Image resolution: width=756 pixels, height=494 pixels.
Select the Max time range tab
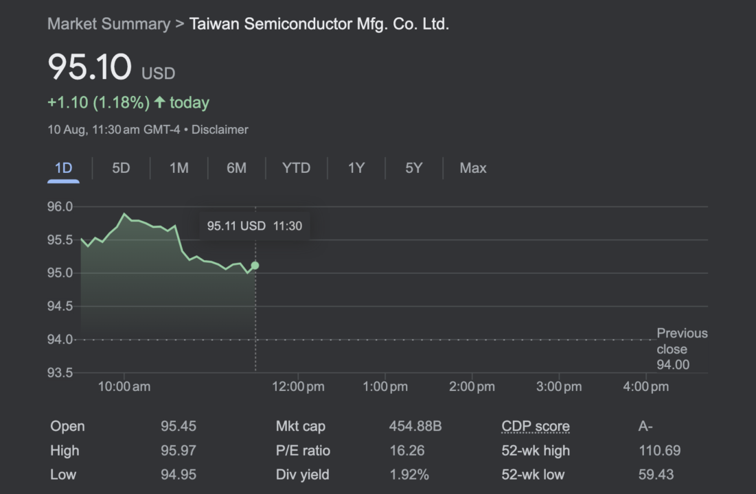click(x=473, y=168)
